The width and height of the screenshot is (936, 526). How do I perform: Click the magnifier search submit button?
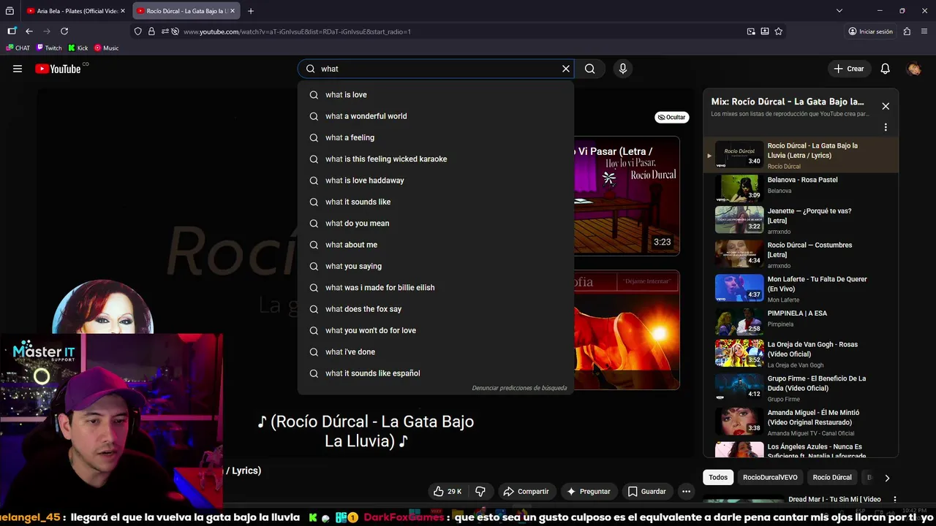[x=590, y=69]
